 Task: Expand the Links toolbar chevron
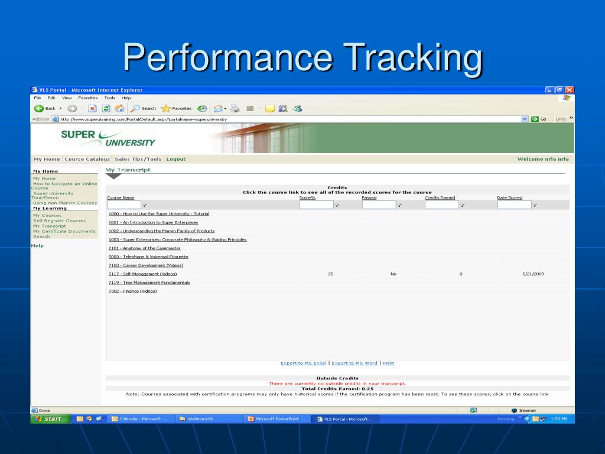coord(571,118)
